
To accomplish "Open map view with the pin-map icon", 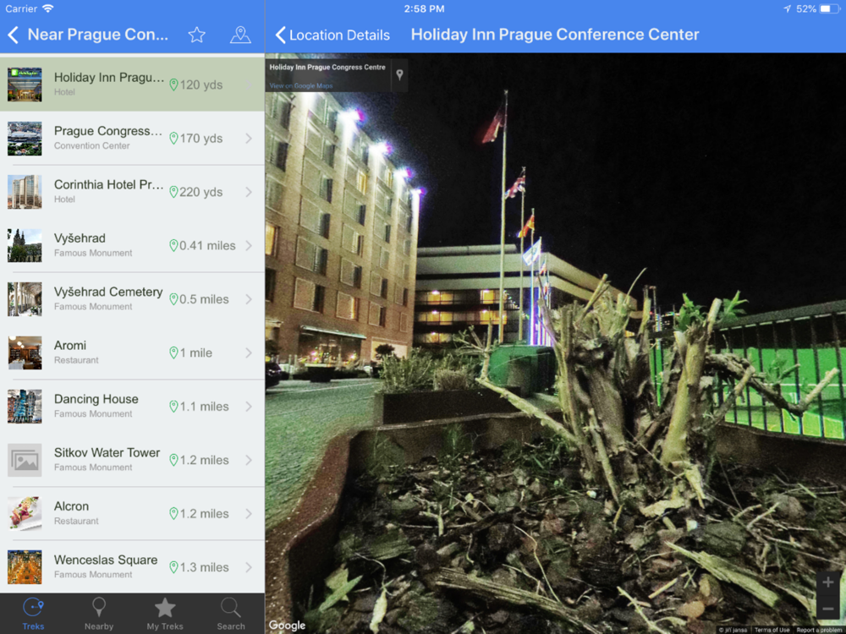I will [240, 35].
